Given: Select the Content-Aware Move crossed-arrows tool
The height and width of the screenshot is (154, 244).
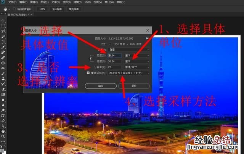Looking at the screenshot, I should [3, 68].
